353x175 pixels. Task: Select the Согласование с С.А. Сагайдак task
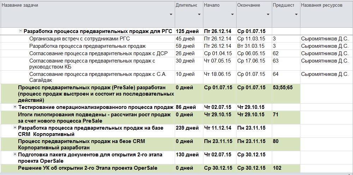coord(98,77)
